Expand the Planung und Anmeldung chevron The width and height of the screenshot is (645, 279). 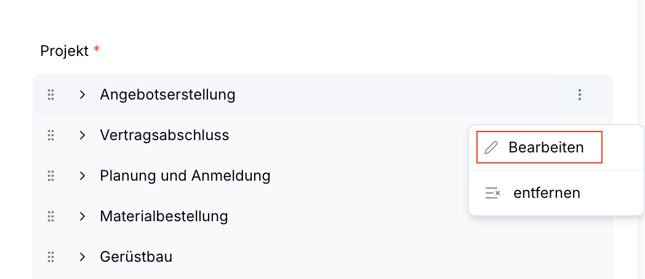pyautogui.click(x=82, y=176)
